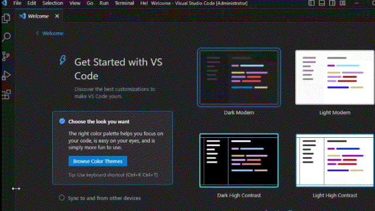Open the Explorer view in activity bar

(x=6, y=18)
